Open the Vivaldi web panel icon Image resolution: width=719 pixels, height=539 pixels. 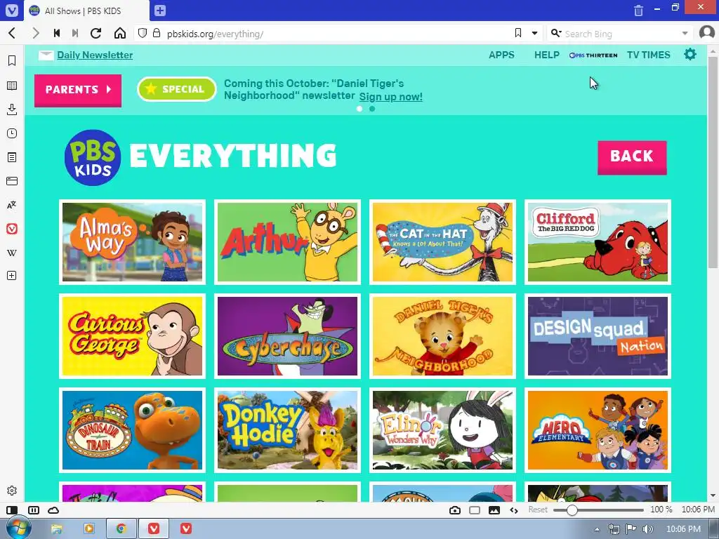pyautogui.click(x=12, y=229)
